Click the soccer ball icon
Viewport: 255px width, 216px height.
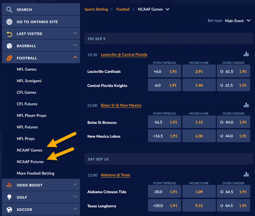pyautogui.click(x=9, y=209)
